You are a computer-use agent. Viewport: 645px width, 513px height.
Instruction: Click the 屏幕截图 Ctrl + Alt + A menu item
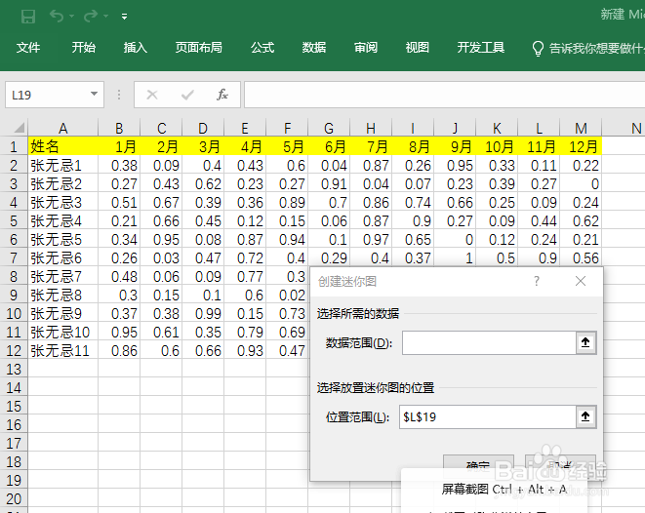(x=504, y=490)
